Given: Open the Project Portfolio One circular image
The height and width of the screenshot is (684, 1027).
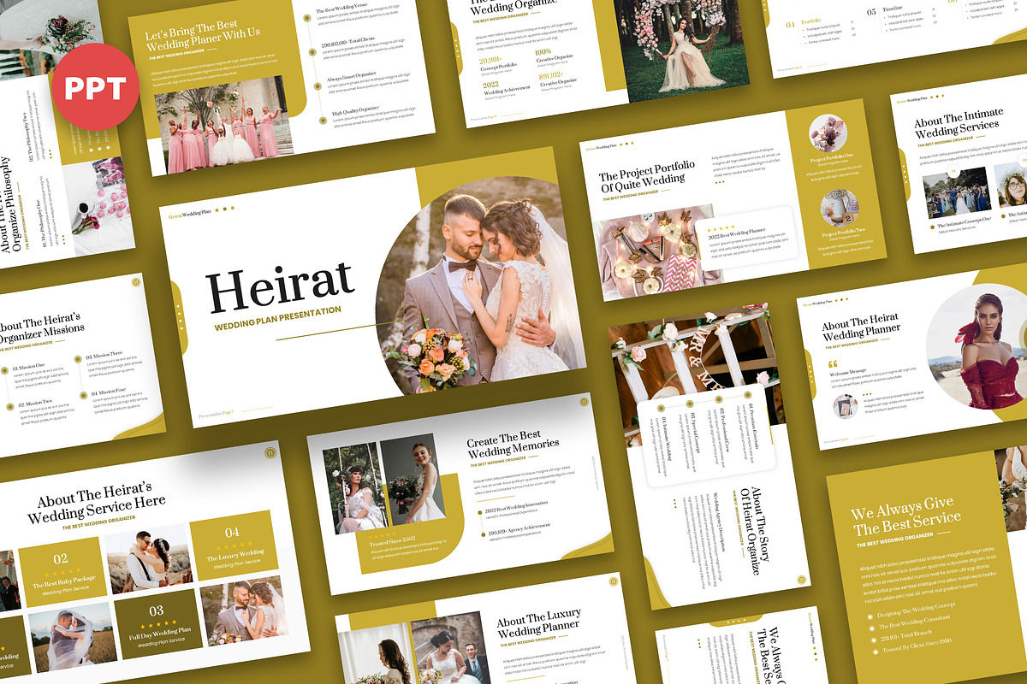Looking at the screenshot, I should click(828, 134).
